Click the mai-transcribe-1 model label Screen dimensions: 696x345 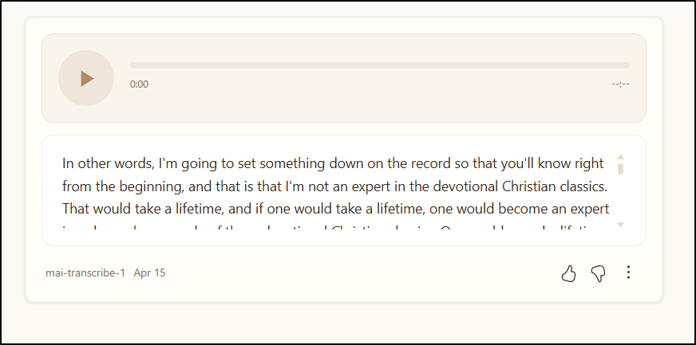click(x=85, y=272)
